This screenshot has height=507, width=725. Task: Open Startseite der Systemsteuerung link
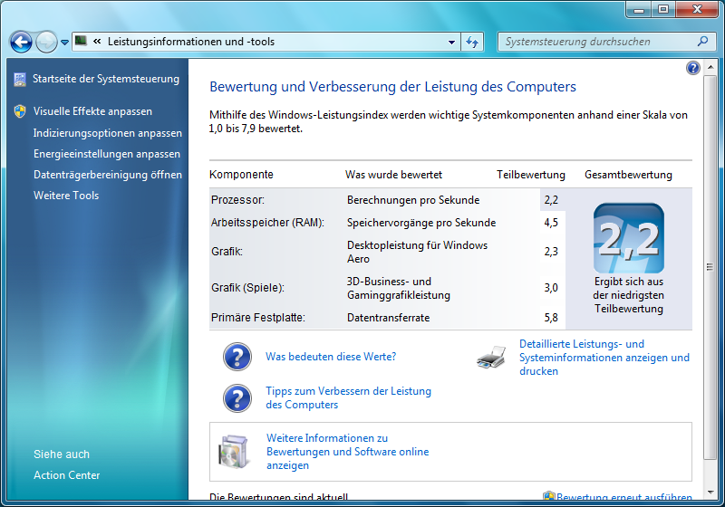106,79
